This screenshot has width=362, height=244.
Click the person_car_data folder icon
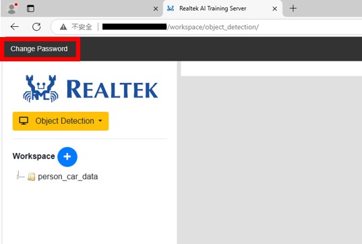coord(31,177)
